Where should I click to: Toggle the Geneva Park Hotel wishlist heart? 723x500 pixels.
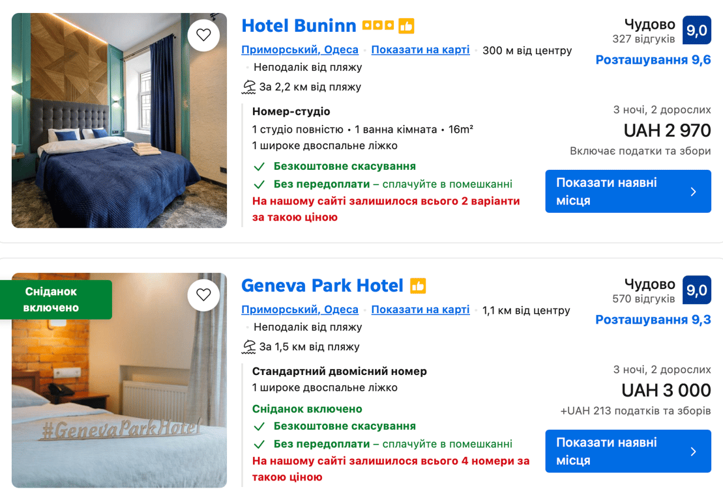pos(203,295)
